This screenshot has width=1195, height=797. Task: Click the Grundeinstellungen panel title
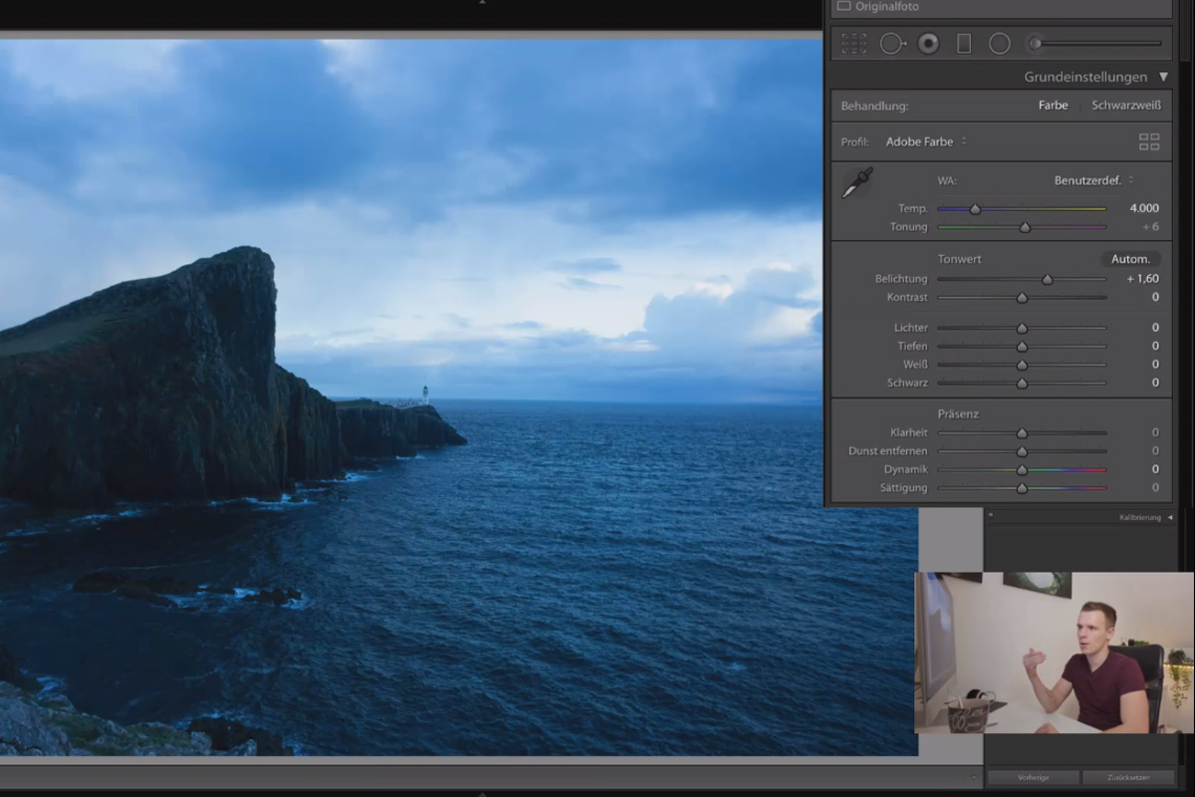pyautogui.click(x=1086, y=77)
